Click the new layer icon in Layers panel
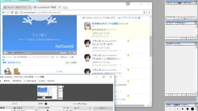Viewport: 198px width, 111px height. tap(188, 95)
